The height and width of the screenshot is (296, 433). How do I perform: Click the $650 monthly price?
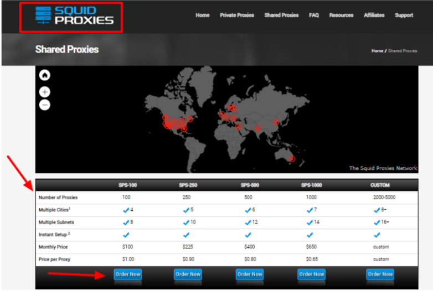pos(311,247)
